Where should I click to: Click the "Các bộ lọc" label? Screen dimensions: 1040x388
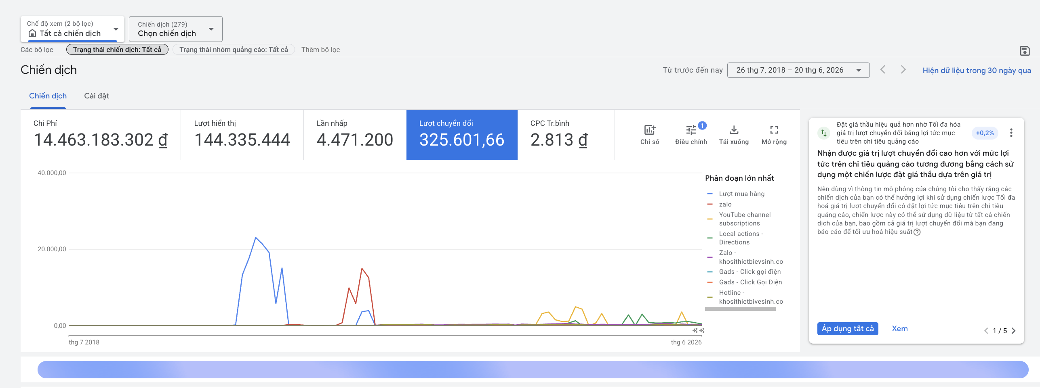[x=37, y=50]
